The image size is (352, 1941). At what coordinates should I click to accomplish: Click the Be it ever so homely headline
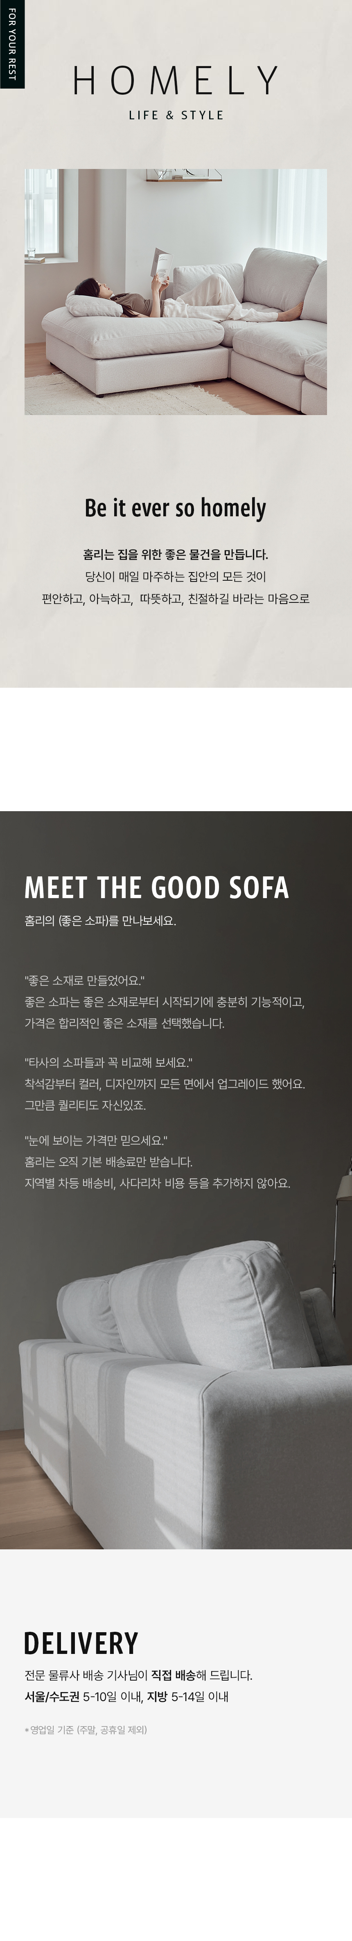[175, 509]
